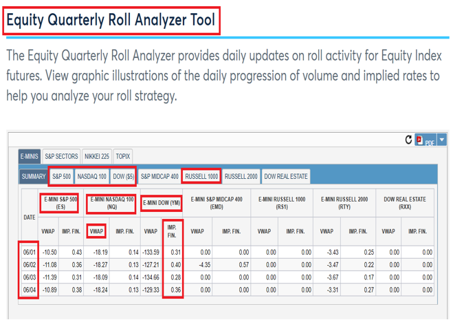Click the -134.66 YM VWAP cell

151,277
